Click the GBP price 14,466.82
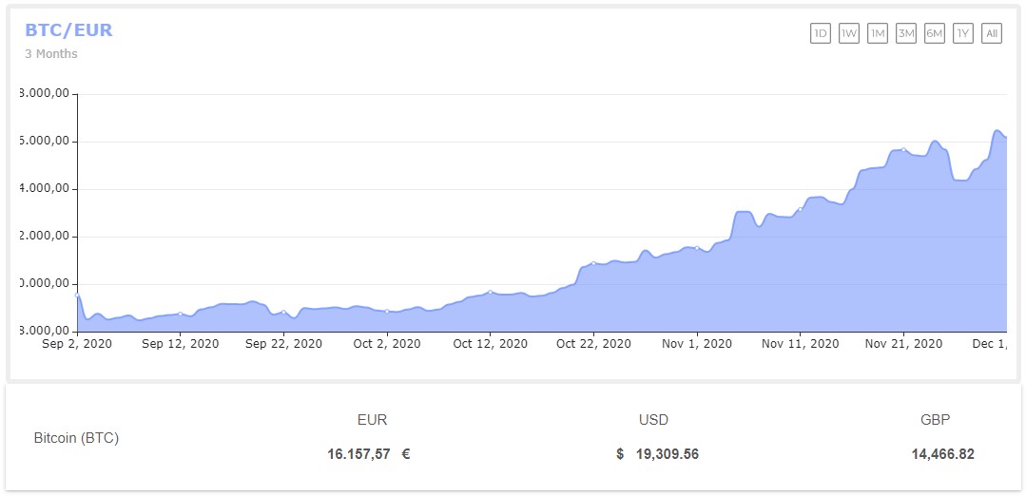 click(x=942, y=454)
